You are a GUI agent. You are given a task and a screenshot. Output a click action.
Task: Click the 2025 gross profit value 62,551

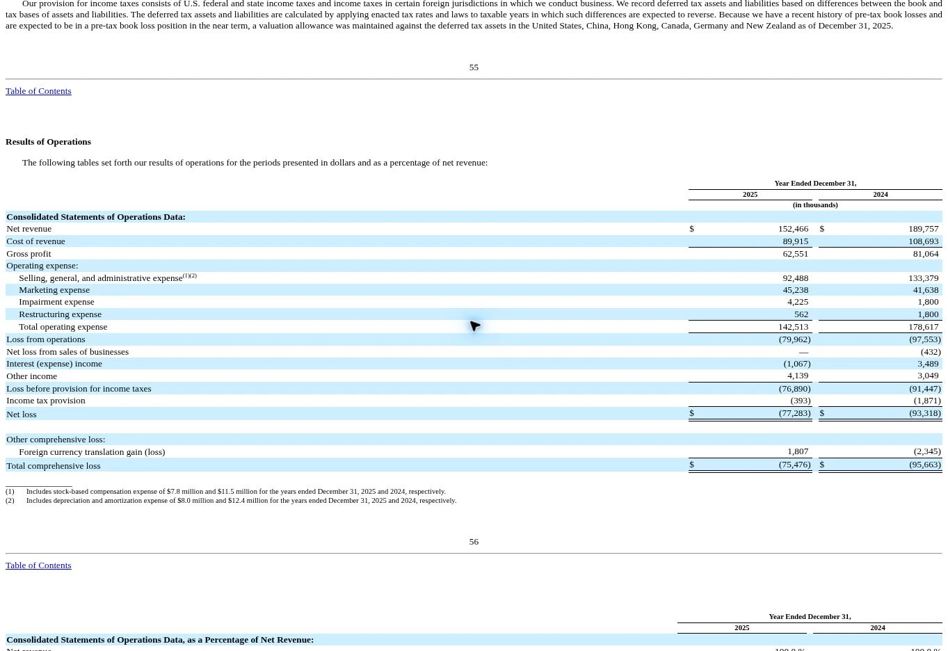point(795,254)
